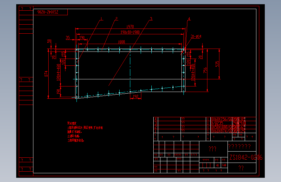Image resolution: width=281 pixels, height=182 pixels.
Task: Select the 756 vertical dimension text
Action: pos(205,70)
